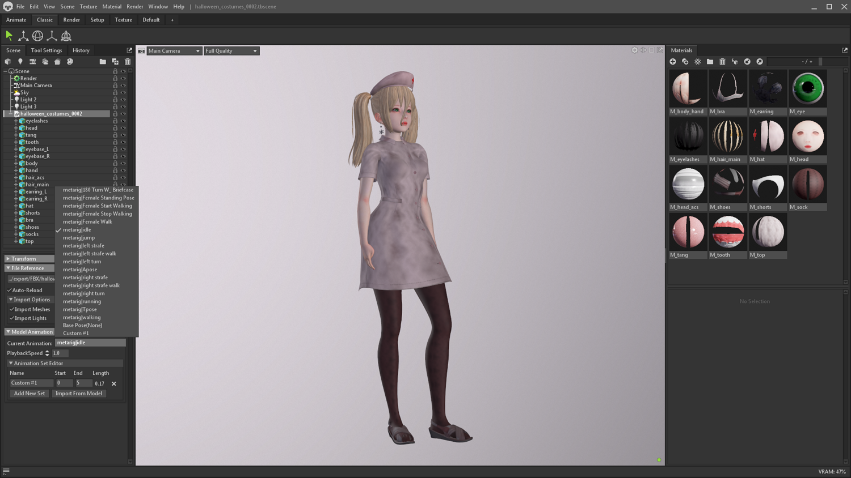Choose the Universal transform tool
851x478 pixels.
[x=66, y=36]
